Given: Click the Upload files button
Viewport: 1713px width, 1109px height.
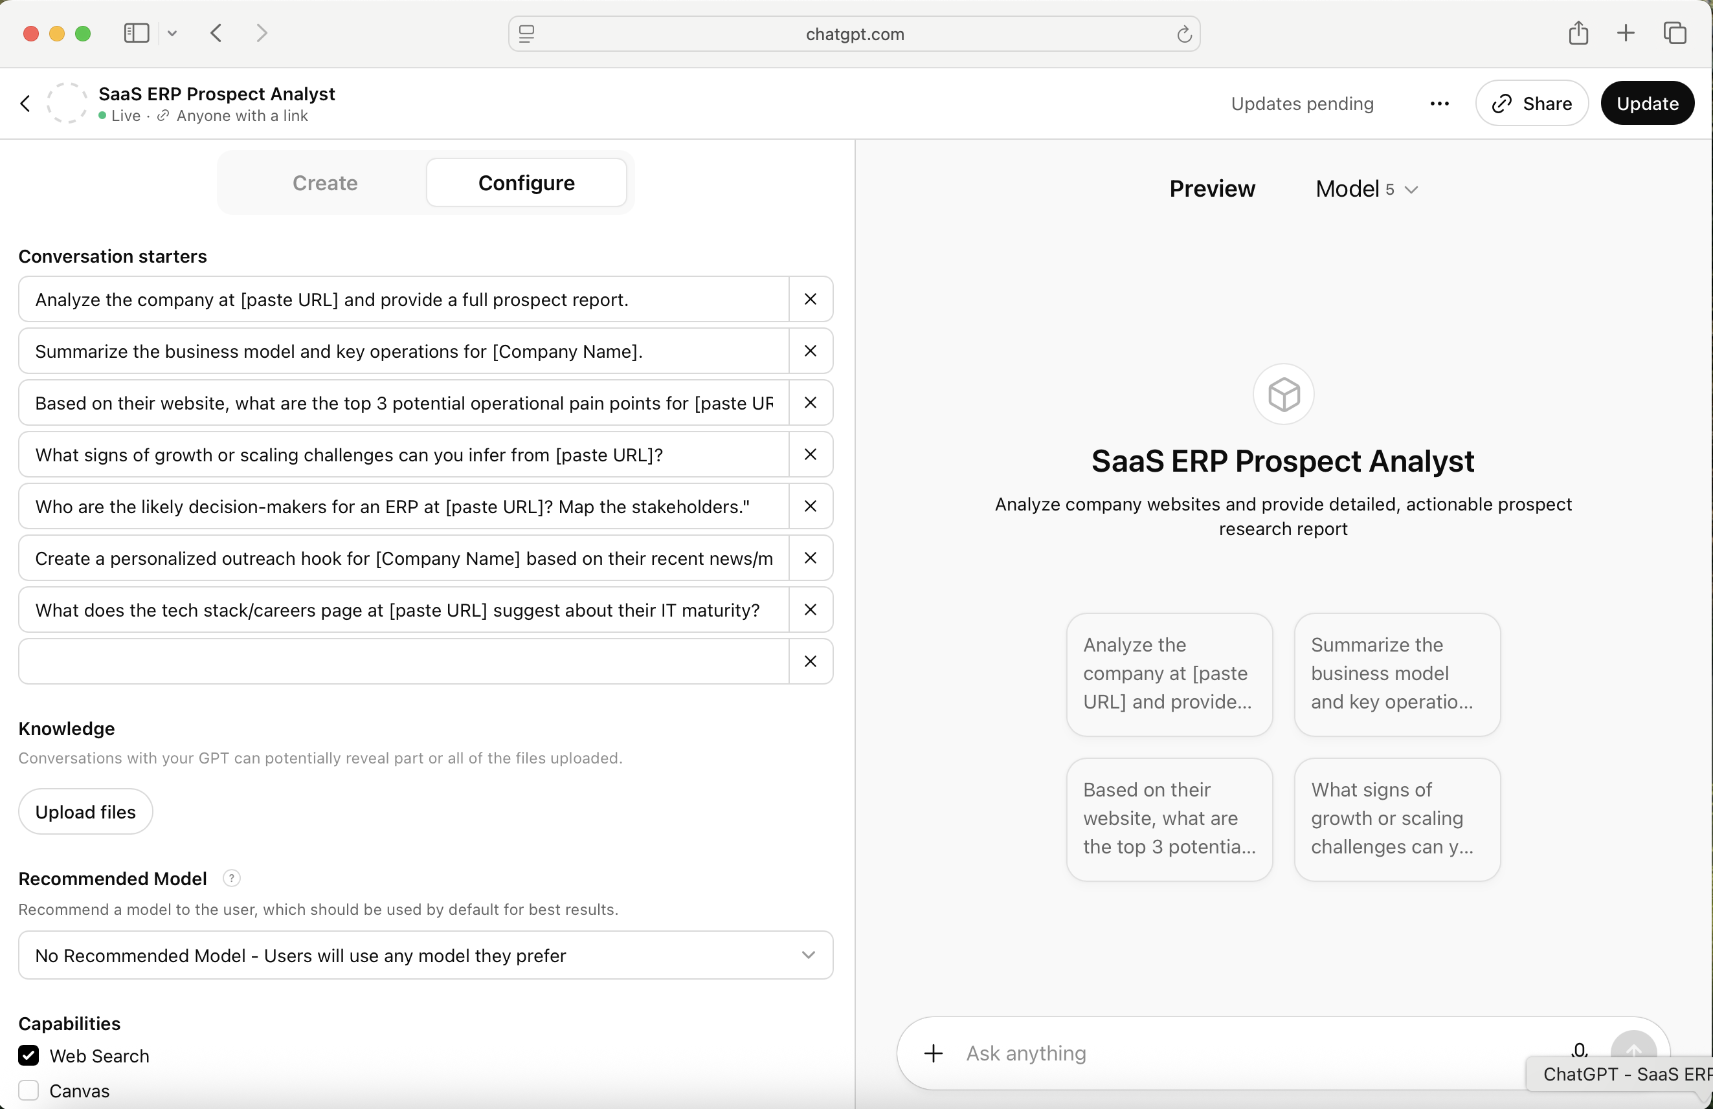Looking at the screenshot, I should (85, 811).
